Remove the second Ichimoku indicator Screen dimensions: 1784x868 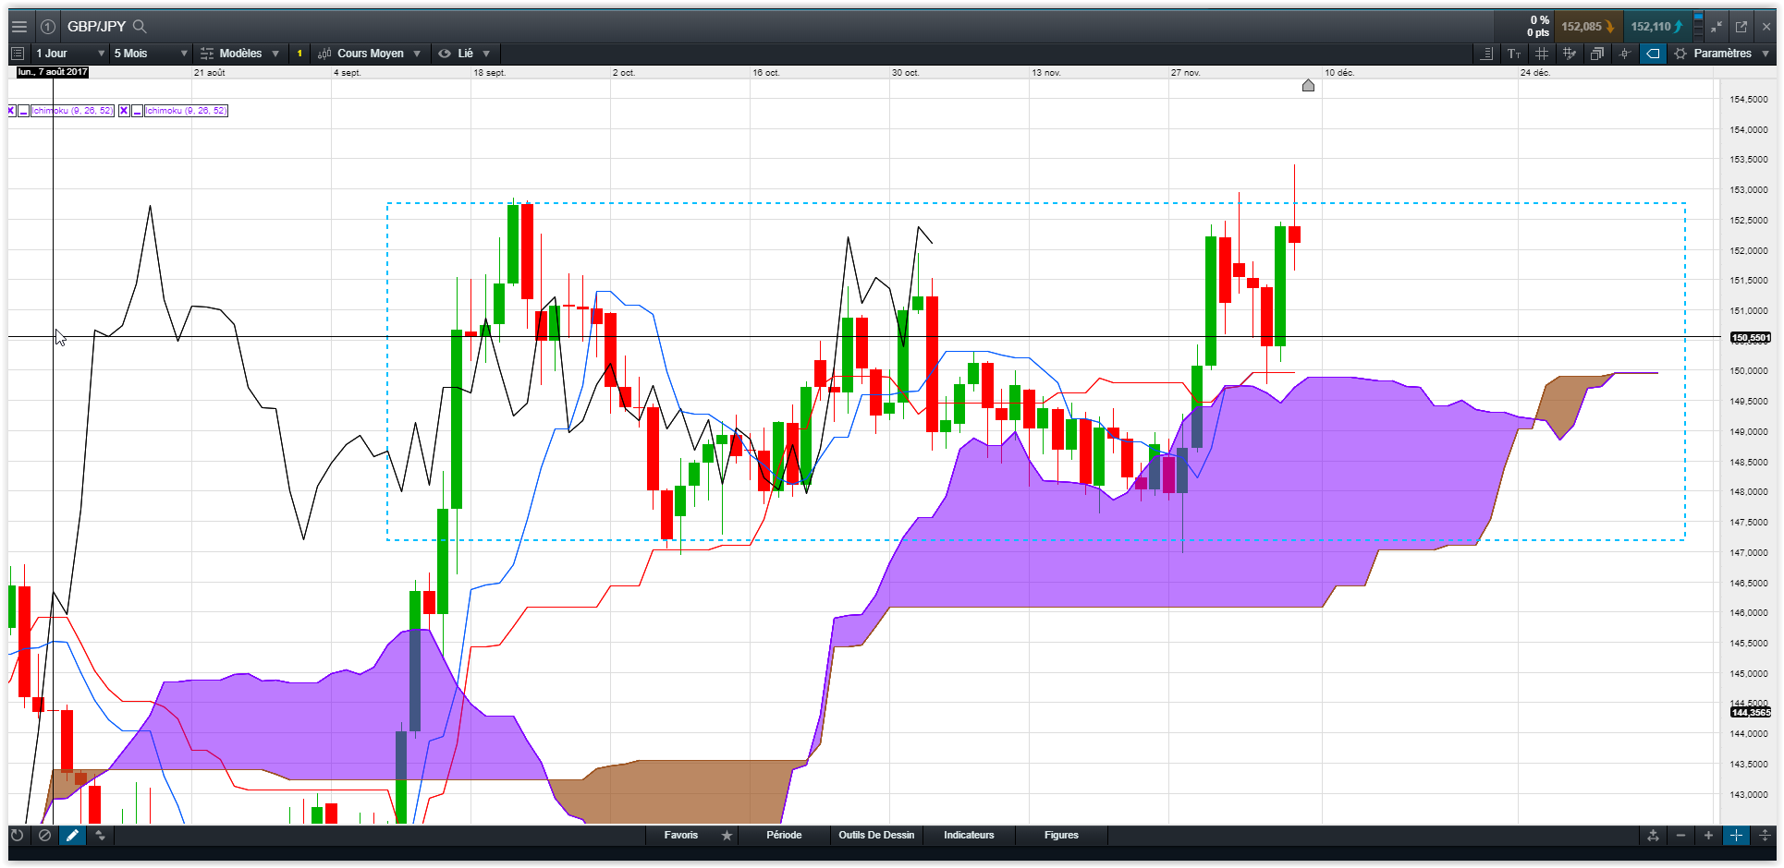(x=125, y=111)
